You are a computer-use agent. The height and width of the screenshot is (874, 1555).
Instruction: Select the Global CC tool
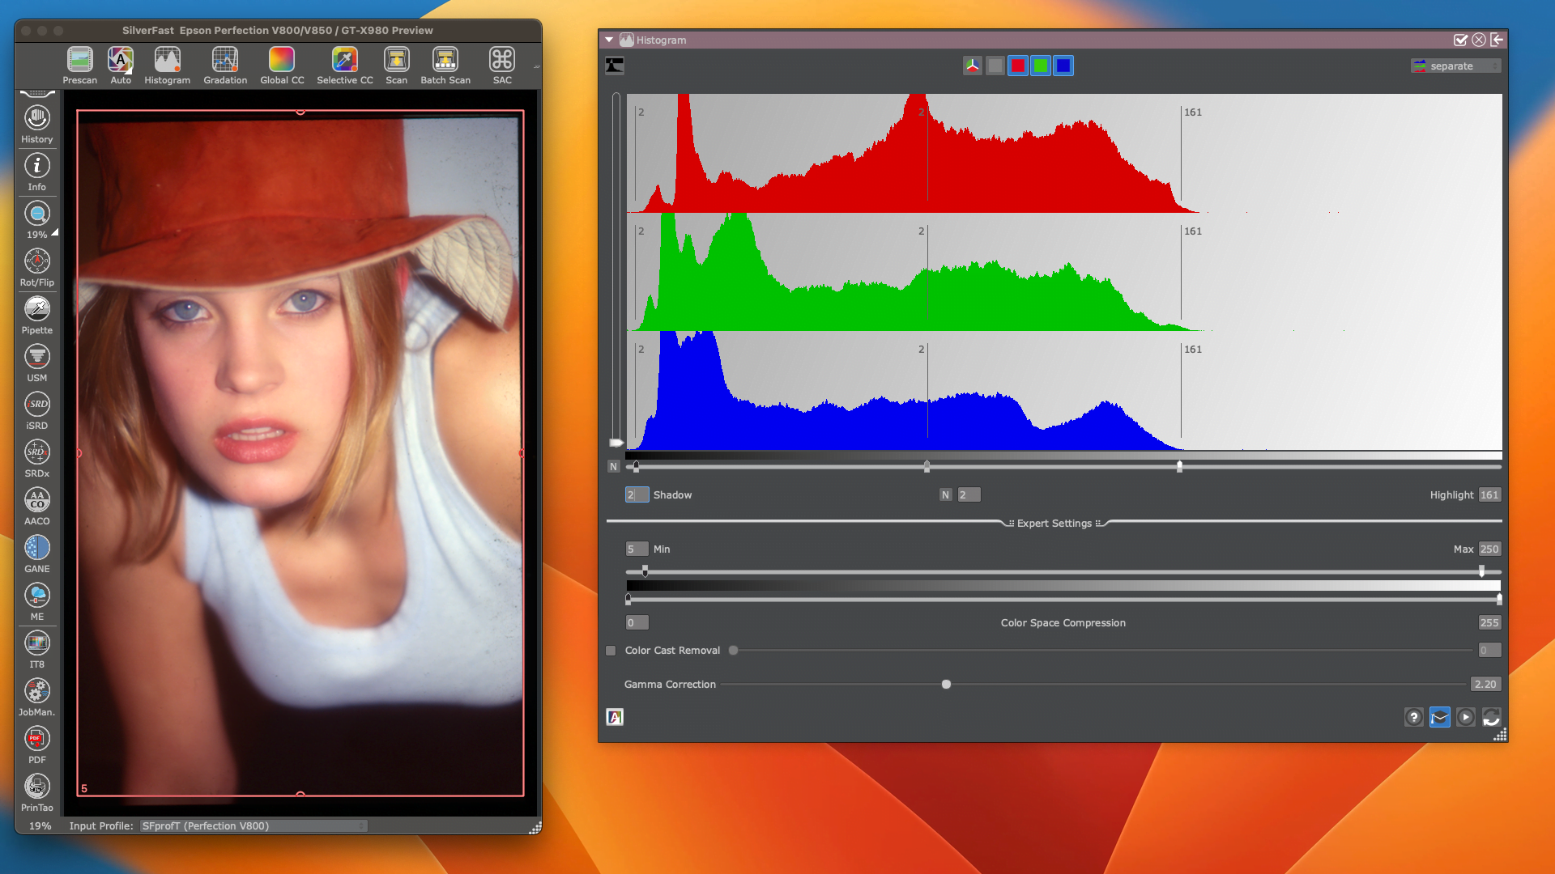click(x=281, y=65)
